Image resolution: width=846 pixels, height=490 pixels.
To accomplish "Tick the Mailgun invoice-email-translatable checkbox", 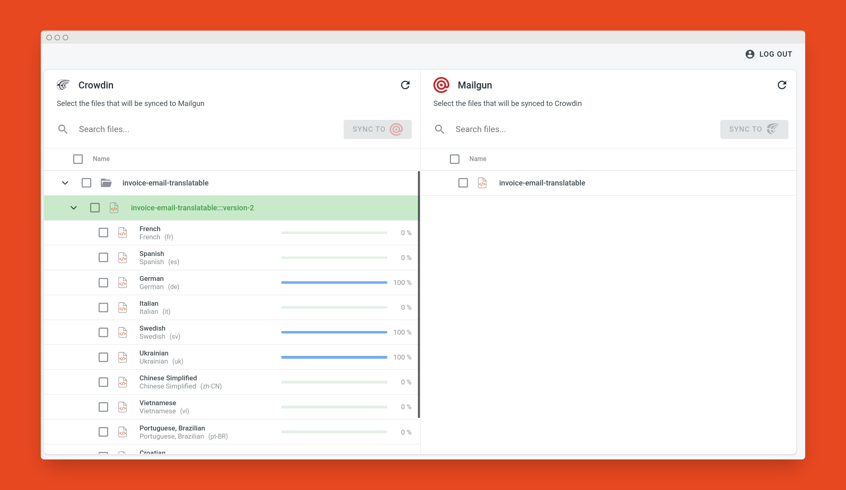I will (x=463, y=183).
